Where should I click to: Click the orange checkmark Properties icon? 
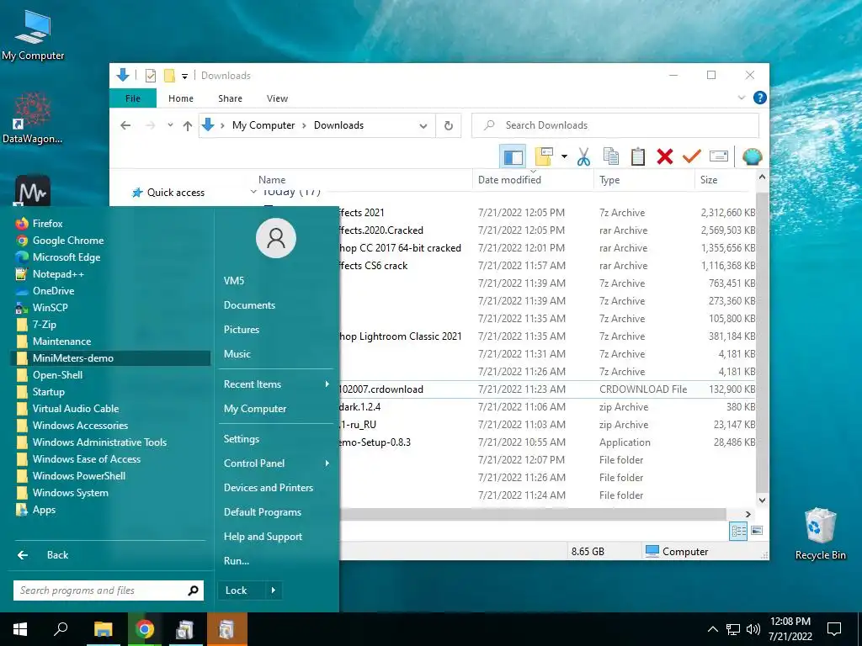pyautogui.click(x=692, y=156)
